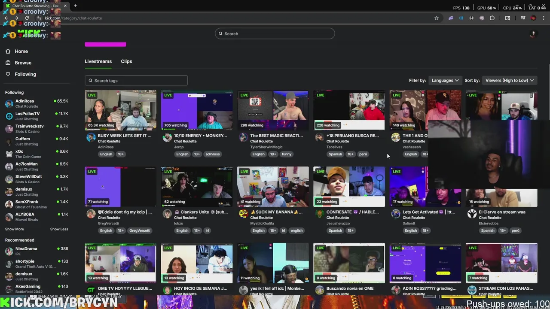The image size is (550, 309).
Task: Open SamXFrank channel from Following list
Action: 37,204
